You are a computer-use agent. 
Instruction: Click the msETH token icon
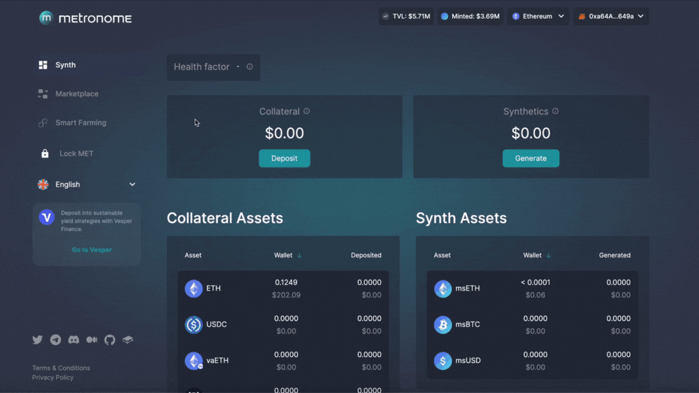click(x=443, y=289)
